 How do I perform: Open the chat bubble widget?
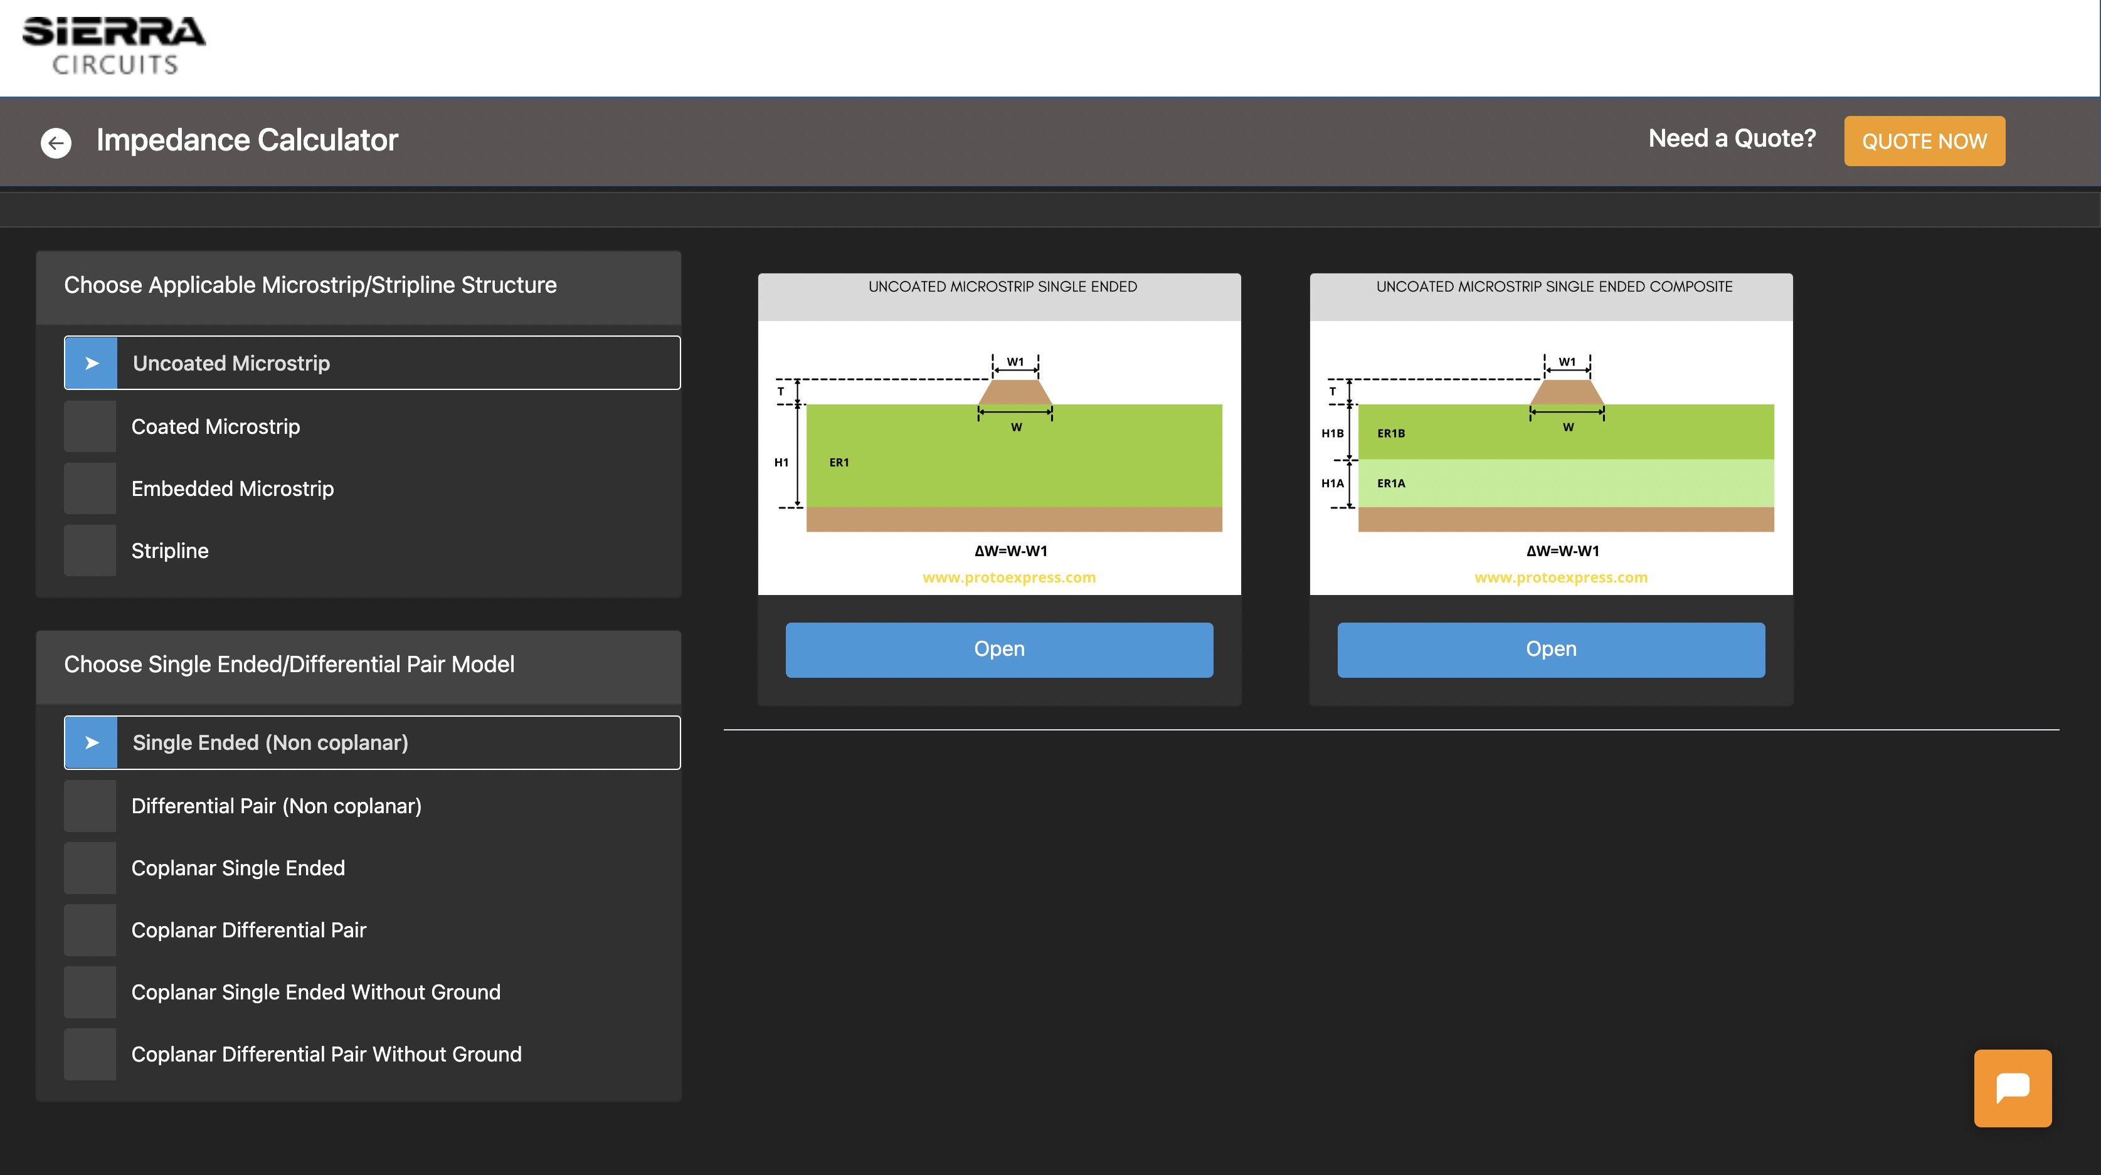click(x=2012, y=1088)
